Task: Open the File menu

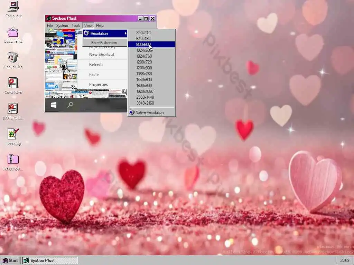Action: click(x=50, y=26)
